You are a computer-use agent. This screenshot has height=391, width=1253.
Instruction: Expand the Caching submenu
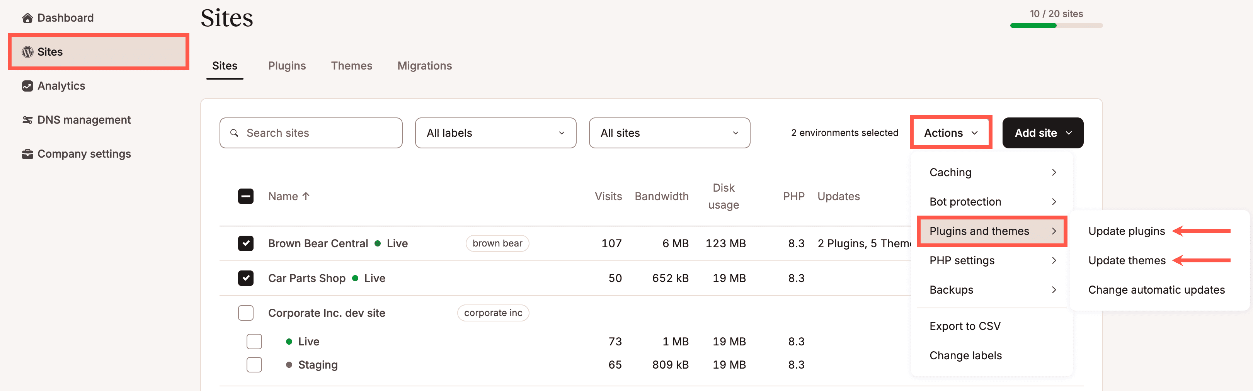(991, 172)
